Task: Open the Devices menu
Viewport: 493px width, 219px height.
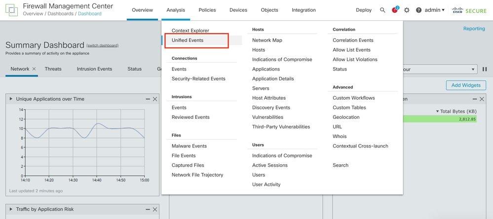Action: tap(238, 10)
